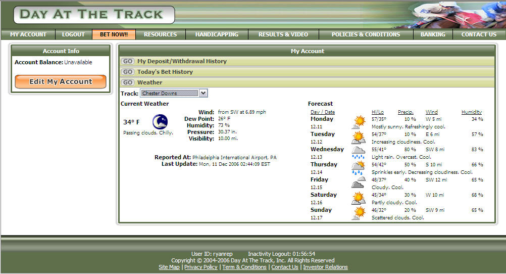The image size is (506, 274).
Task: Click the current weather moon icon
Action: pyautogui.click(x=160, y=122)
